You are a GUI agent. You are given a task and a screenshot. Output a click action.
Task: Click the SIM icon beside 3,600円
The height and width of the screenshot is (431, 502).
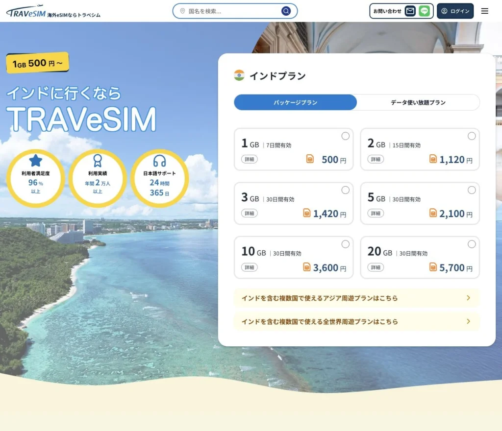point(307,267)
